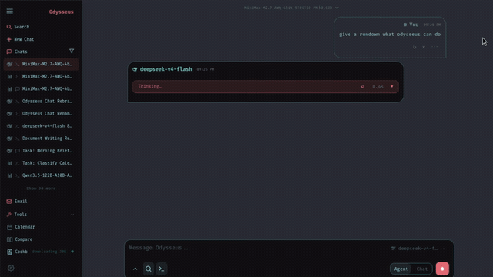Open the hamburger menu in the sidebar
Image resolution: width=493 pixels, height=277 pixels.
pos(10,12)
